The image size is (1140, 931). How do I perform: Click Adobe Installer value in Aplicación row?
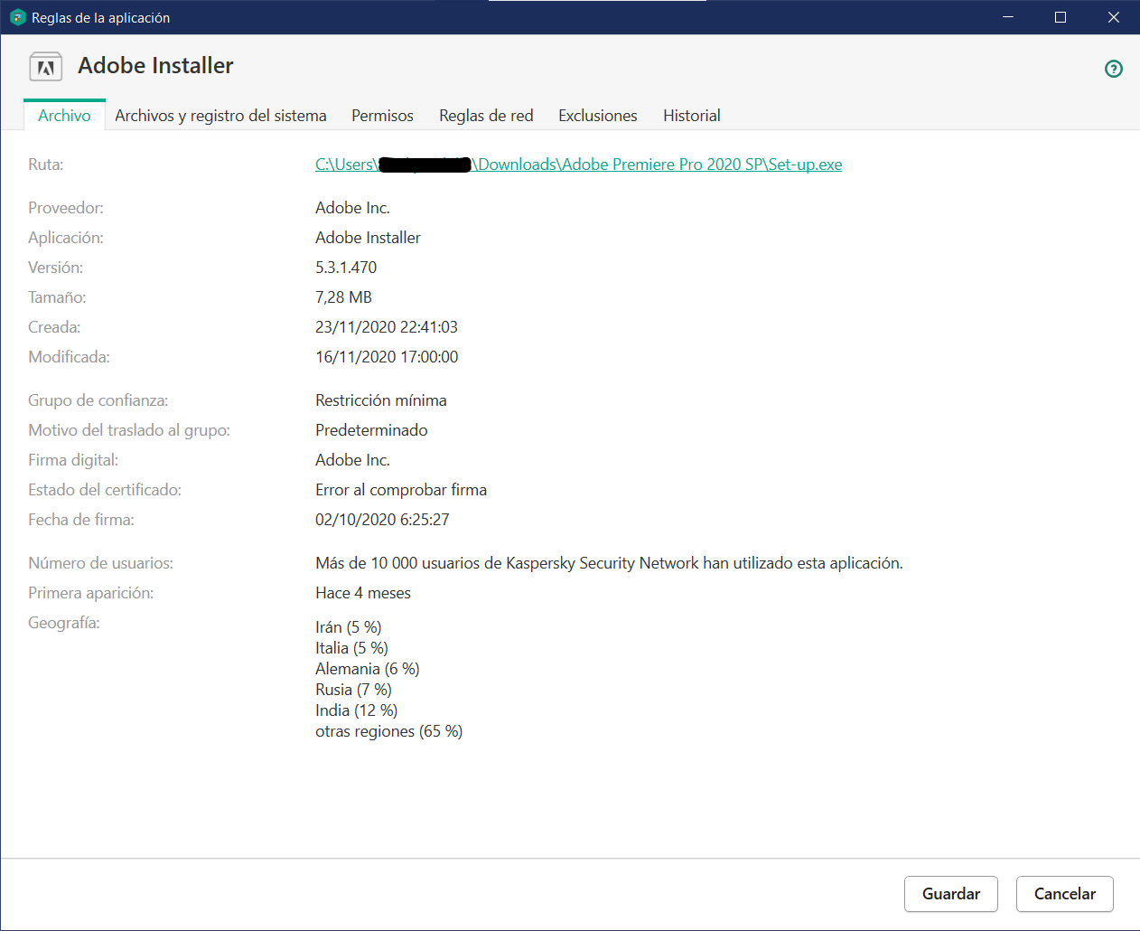point(368,238)
